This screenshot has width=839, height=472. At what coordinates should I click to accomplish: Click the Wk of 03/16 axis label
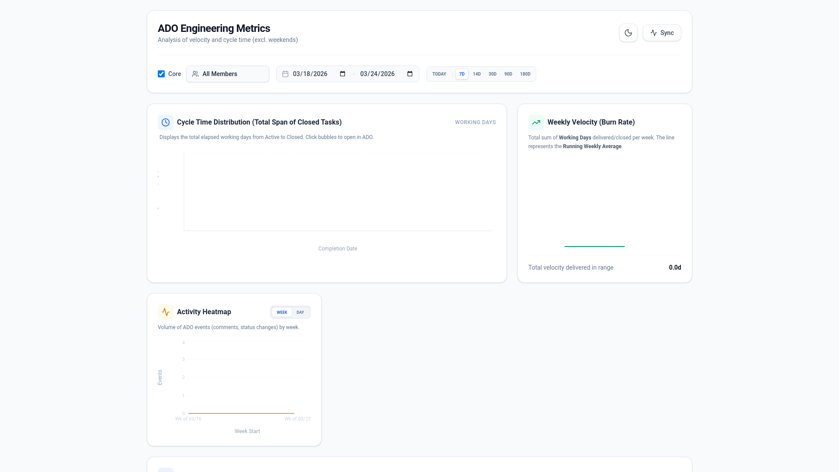pyautogui.click(x=188, y=419)
